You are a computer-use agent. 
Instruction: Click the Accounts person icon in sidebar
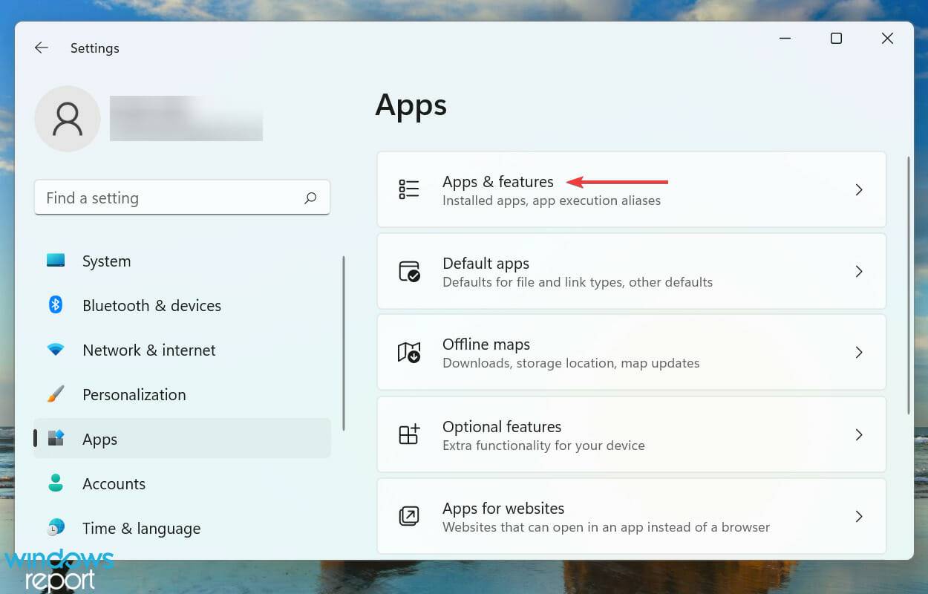[55, 483]
